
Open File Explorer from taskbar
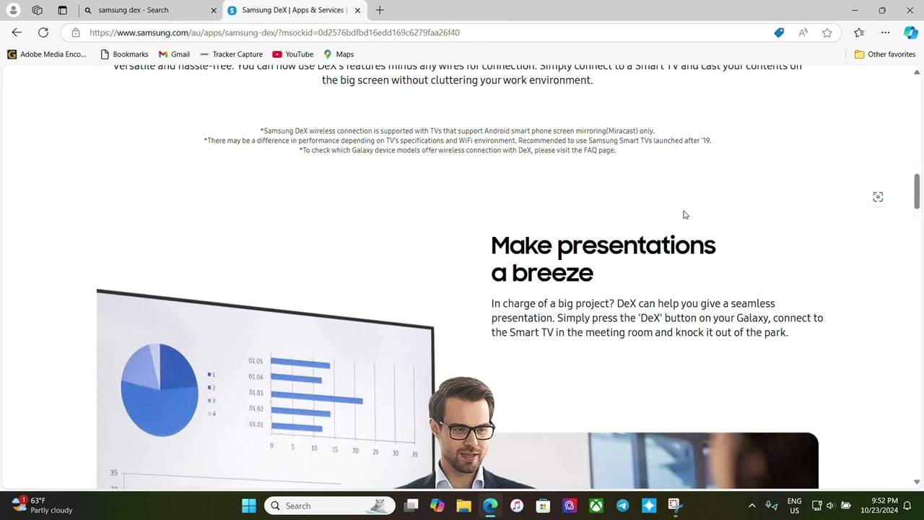click(x=463, y=506)
